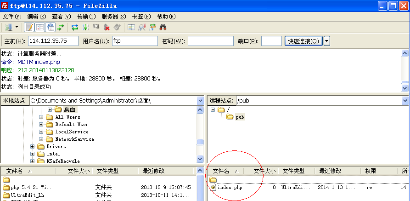Open the Site Manager icon
The image size is (410, 201).
click(8, 28)
